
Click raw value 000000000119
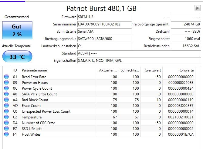pos(181,100)
